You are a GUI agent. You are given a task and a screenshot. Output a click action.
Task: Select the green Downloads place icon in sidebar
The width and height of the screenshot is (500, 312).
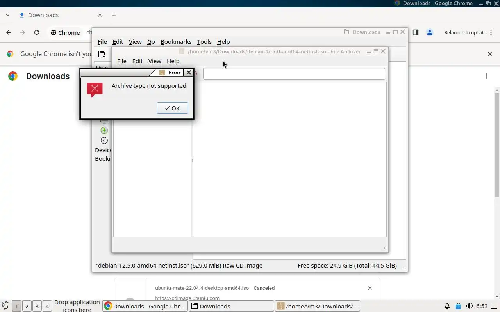[104, 130]
